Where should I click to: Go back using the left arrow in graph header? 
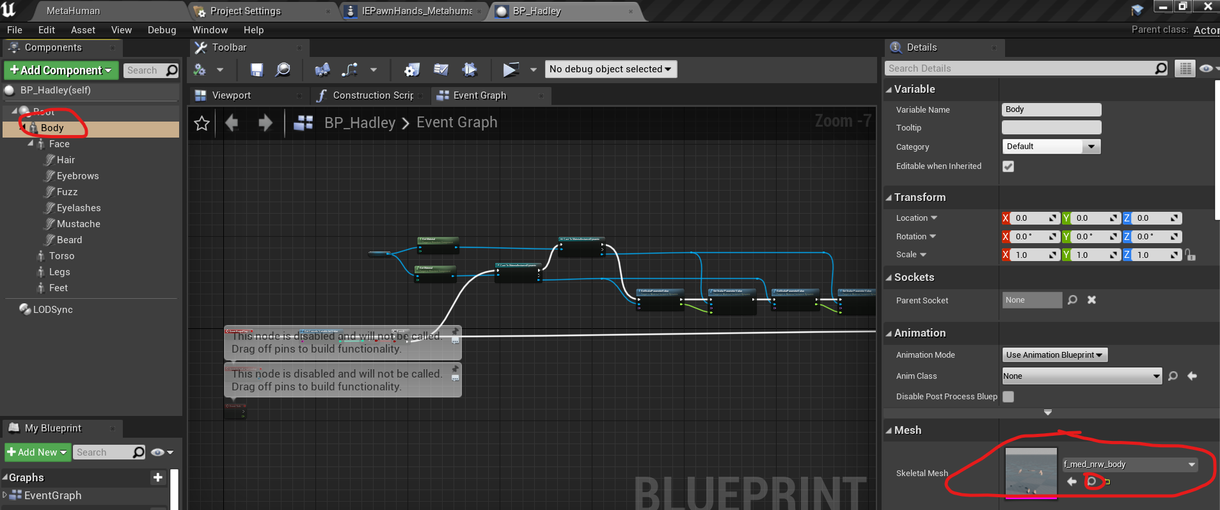click(x=232, y=122)
